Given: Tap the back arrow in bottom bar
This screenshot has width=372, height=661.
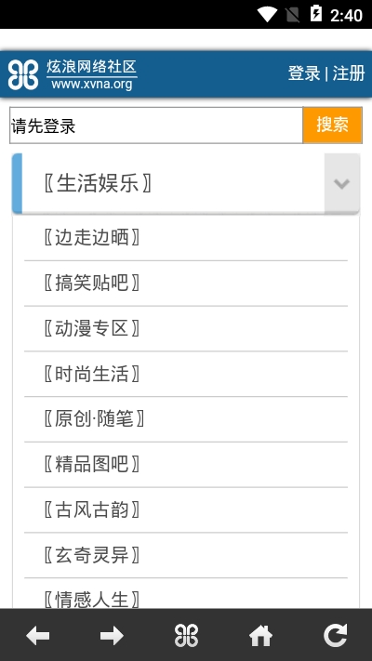Looking at the screenshot, I should click(x=37, y=635).
